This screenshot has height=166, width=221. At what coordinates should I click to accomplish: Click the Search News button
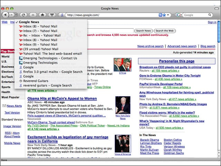click(x=143, y=31)
